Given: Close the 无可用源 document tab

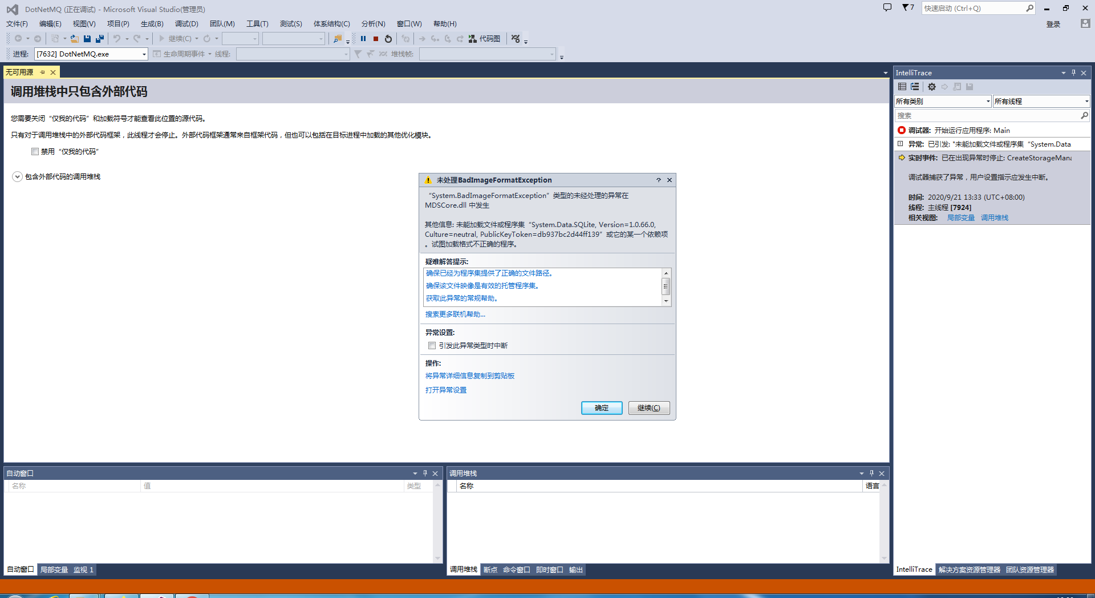Looking at the screenshot, I should pos(53,72).
